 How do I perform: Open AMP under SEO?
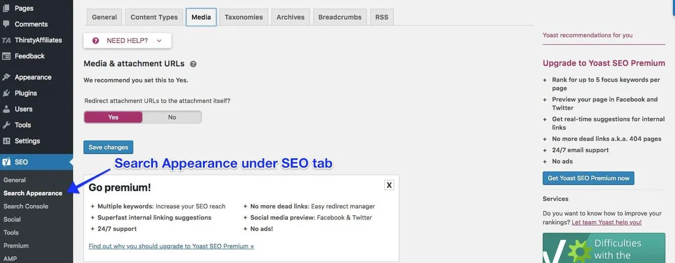click(x=10, y=258)
